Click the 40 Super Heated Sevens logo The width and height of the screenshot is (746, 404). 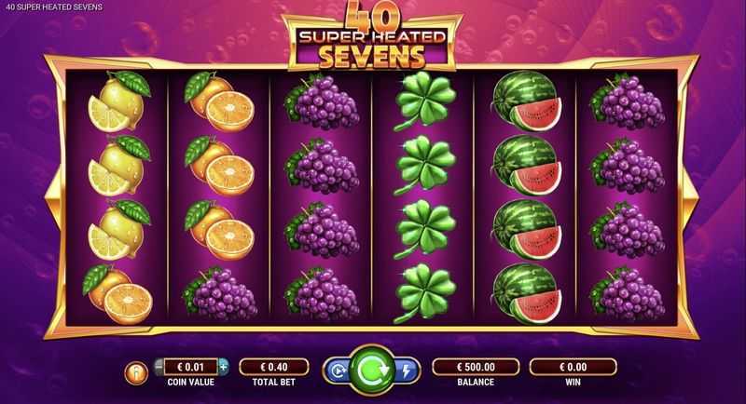tap(372, 35)
